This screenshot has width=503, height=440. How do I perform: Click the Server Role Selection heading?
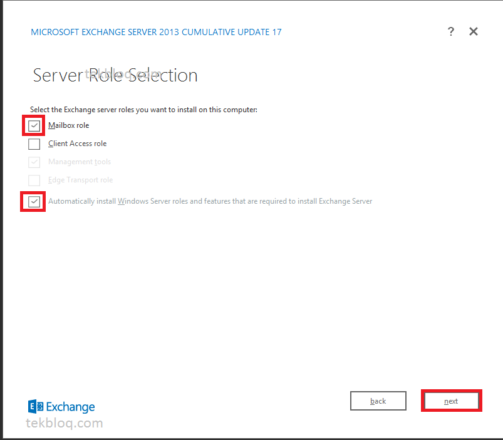[x=115, y=75]
